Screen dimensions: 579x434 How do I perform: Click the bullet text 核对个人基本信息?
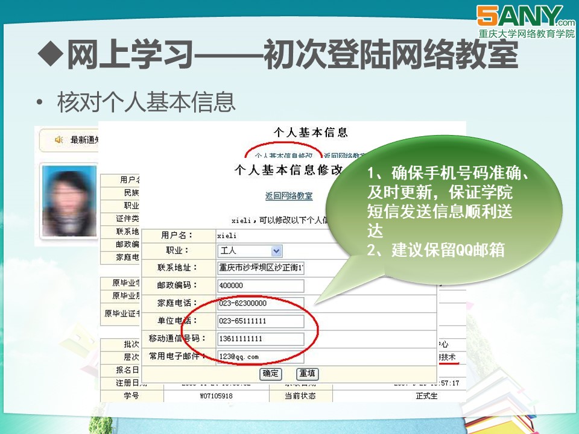pyautogui.click(x=146, y=102)
